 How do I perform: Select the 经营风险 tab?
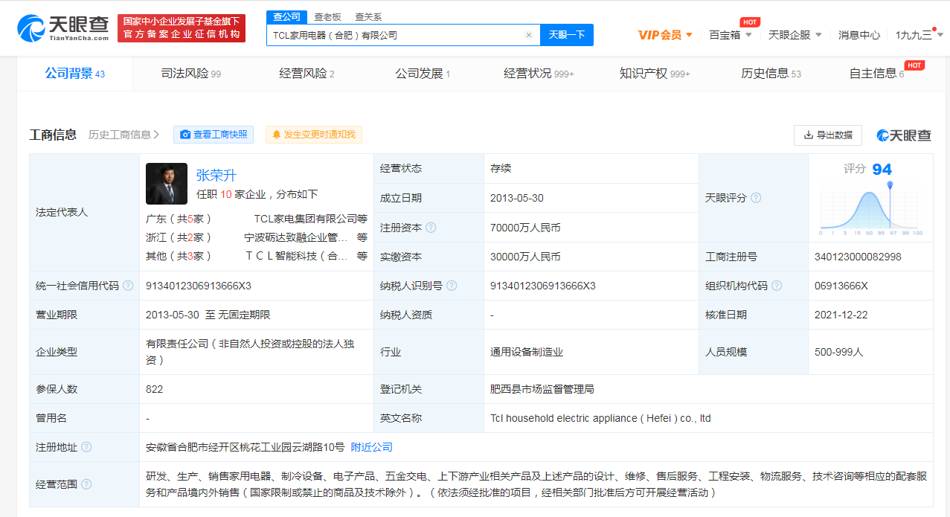[x=306, y=73]
